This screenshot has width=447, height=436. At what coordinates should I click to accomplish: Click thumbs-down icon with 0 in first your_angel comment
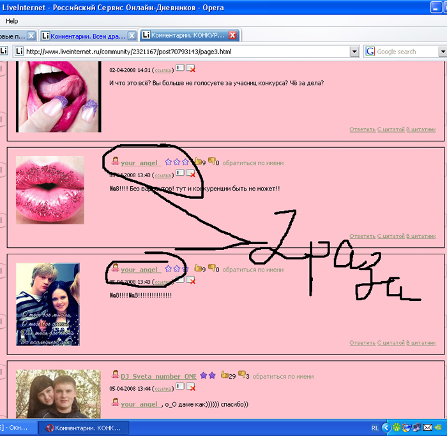pos(211,161)
